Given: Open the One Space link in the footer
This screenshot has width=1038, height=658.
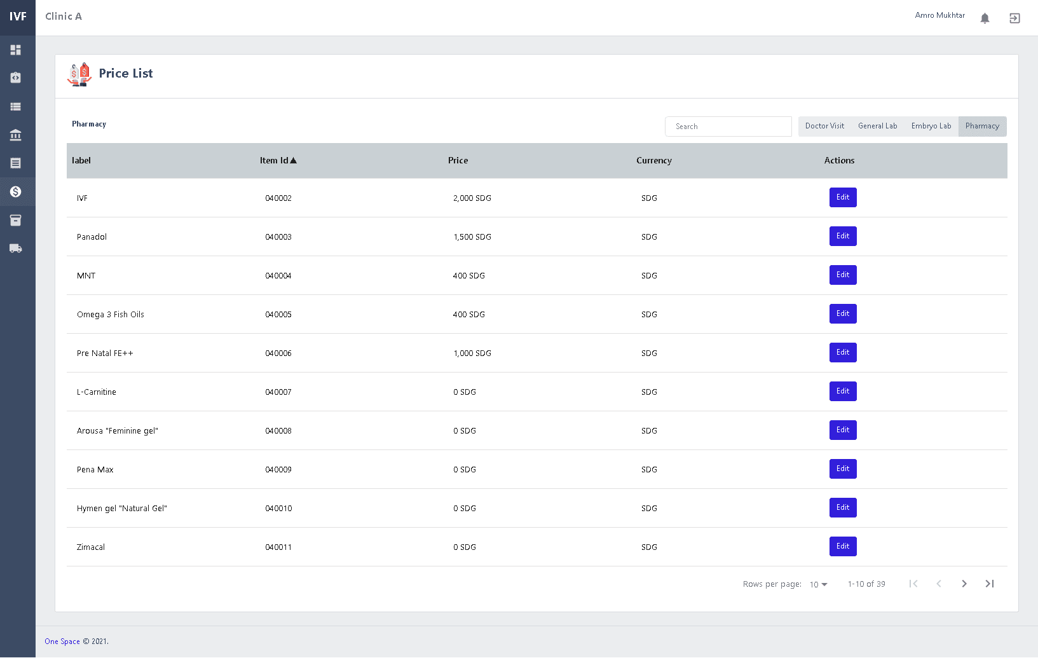Looking at the screenshot, I should pyautogui.click(x=62, y=641).
